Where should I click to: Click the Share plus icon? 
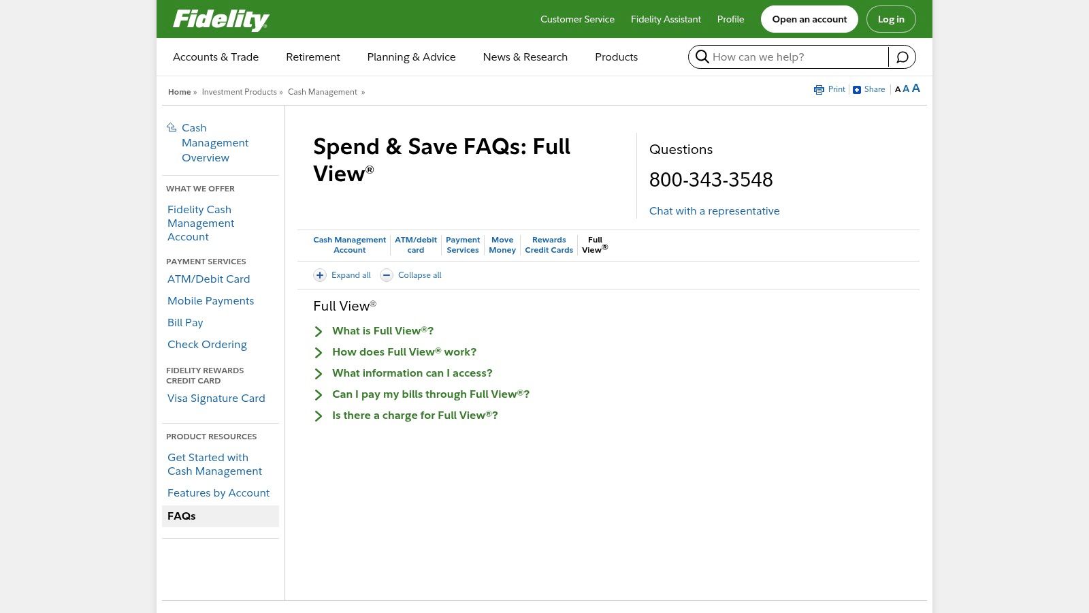click(857, 90)
